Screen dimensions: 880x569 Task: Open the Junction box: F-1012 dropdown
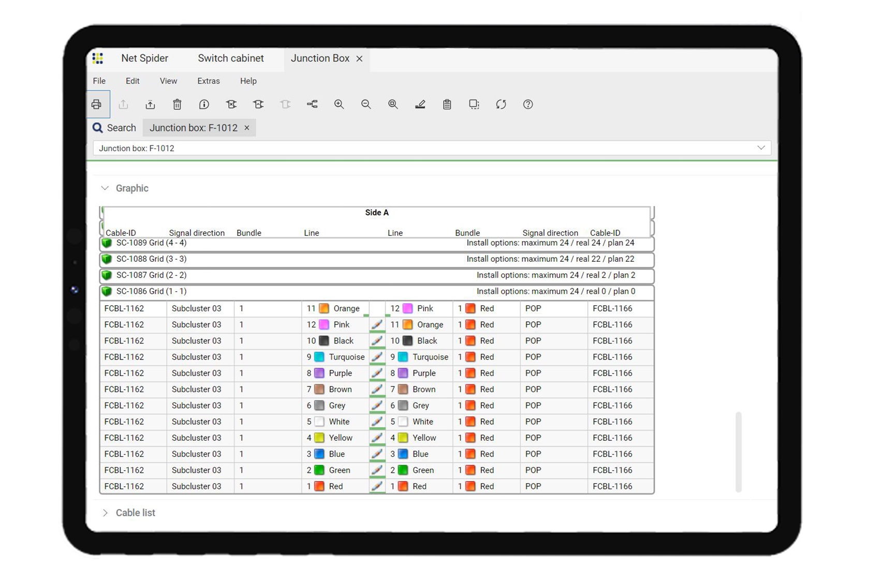761,148
